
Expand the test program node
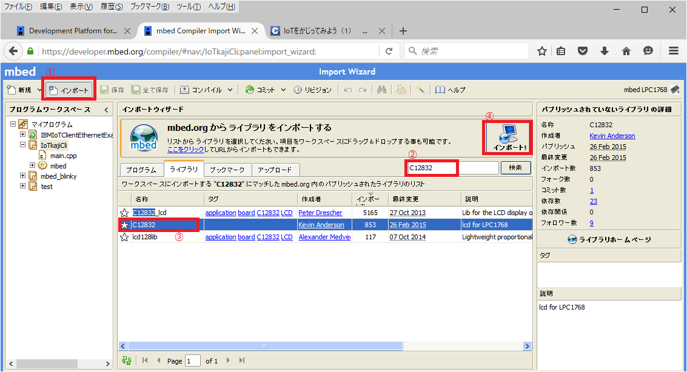[x=22, y=186]
